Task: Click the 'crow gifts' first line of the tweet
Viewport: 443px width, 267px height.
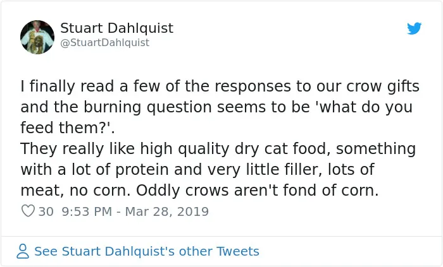Action: [x=220, y=86]
